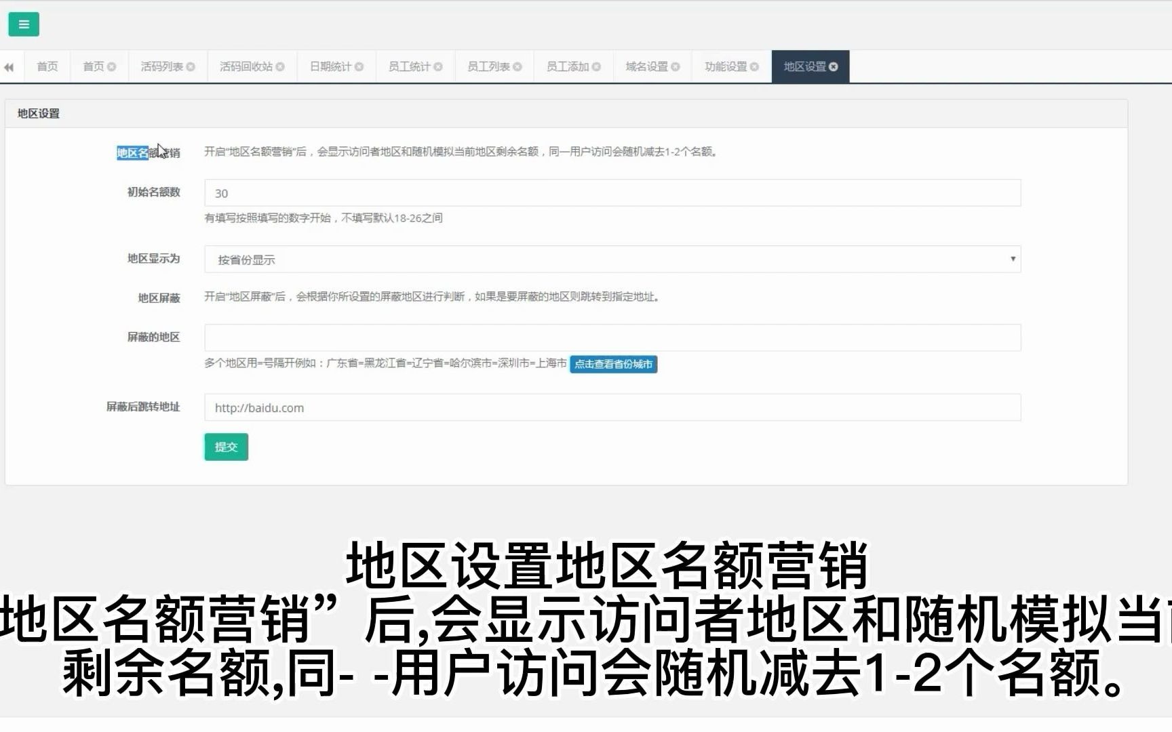Viewport: 1172px width, 732px height.
Task: Click the 初始名额数 input field showing 30
Action: point(612,193)
